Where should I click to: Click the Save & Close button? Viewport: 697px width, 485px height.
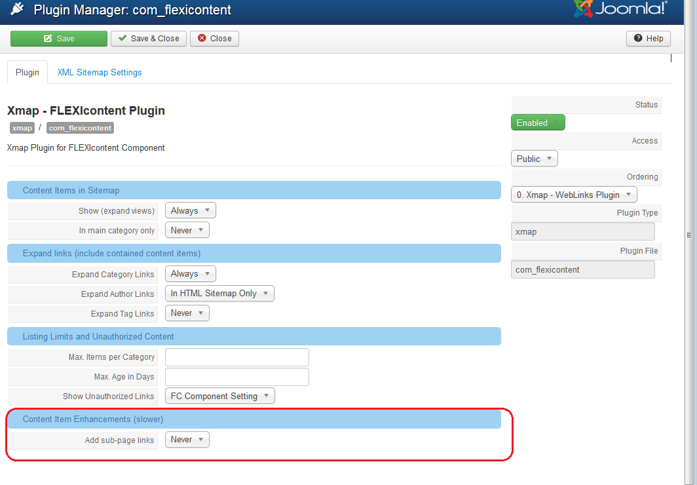pos(149,39)
